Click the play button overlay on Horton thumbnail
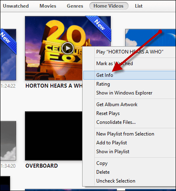Screen dimensions: 176x191 click(x=68, y=48)
